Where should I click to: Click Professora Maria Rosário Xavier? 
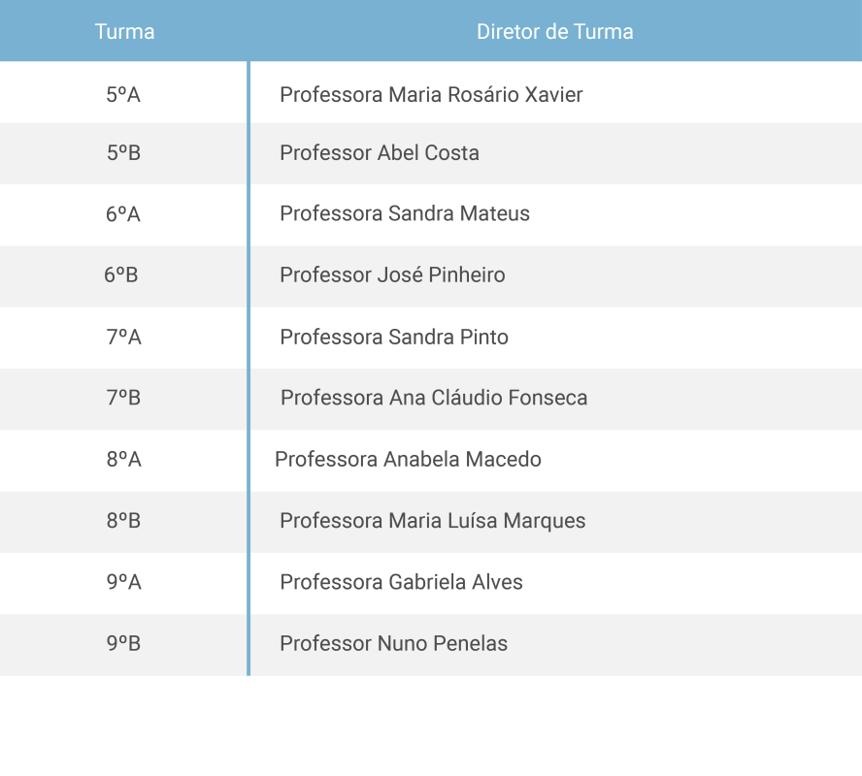point(431,94)
